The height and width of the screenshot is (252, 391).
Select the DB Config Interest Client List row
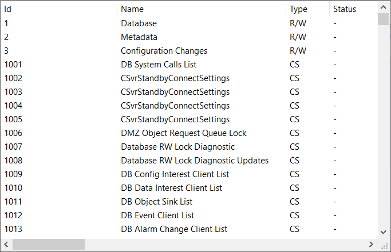(x=175, y=174)
